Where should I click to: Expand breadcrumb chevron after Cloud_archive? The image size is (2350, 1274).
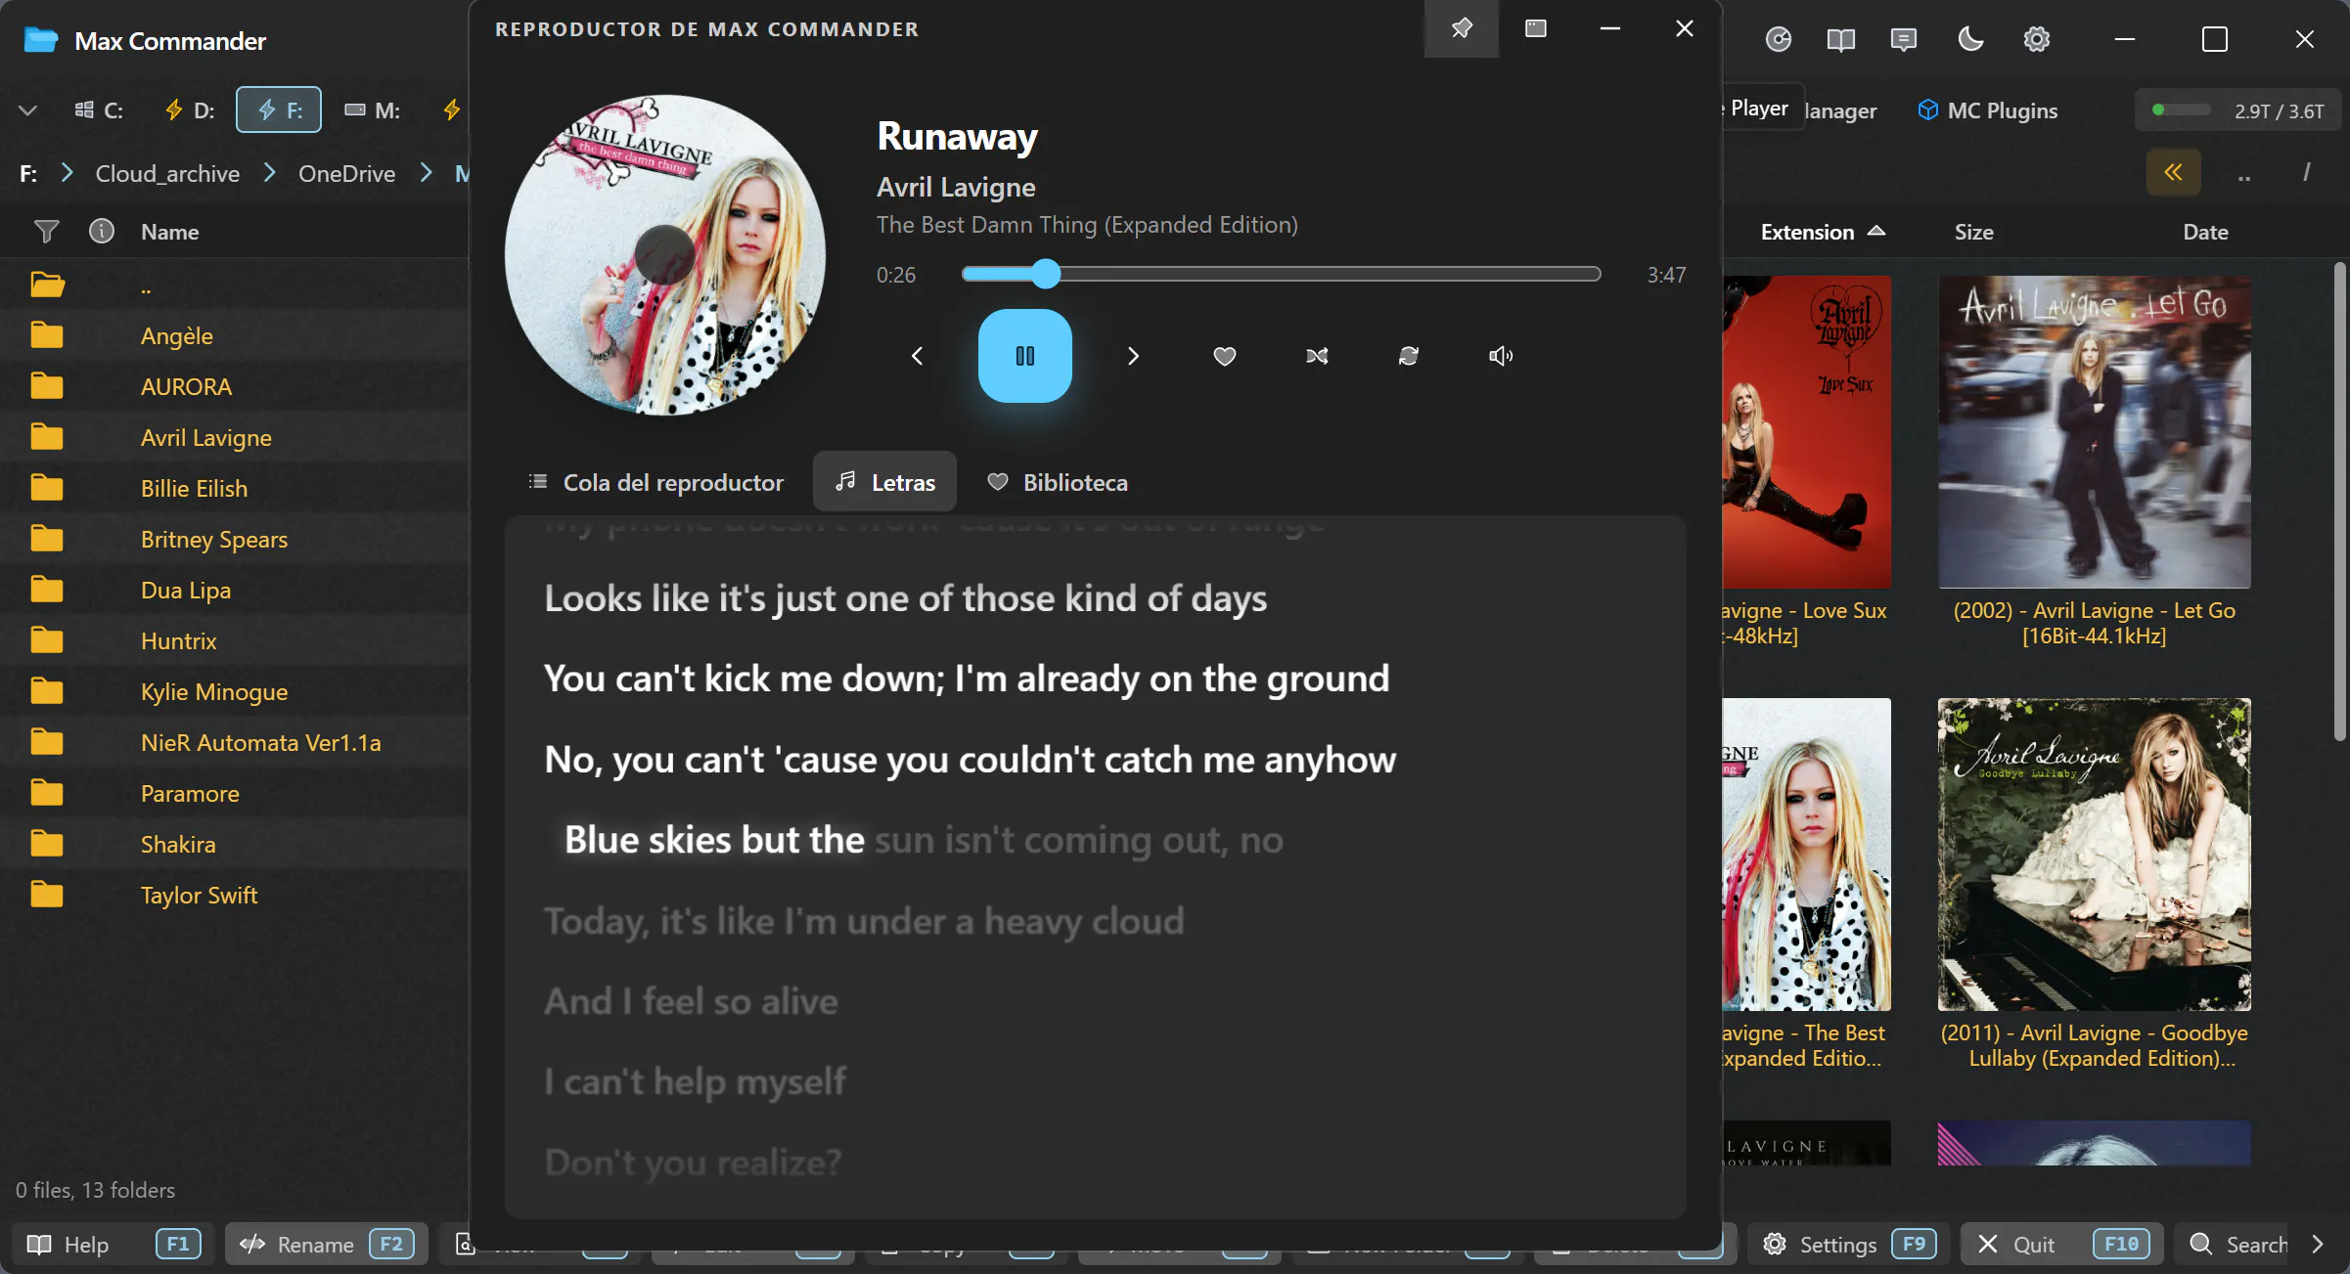point(269,173)
